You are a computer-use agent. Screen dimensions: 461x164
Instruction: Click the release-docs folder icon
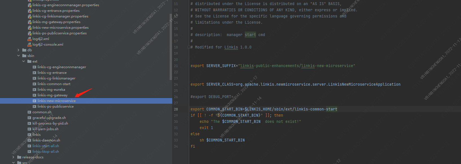pos(19,157)
